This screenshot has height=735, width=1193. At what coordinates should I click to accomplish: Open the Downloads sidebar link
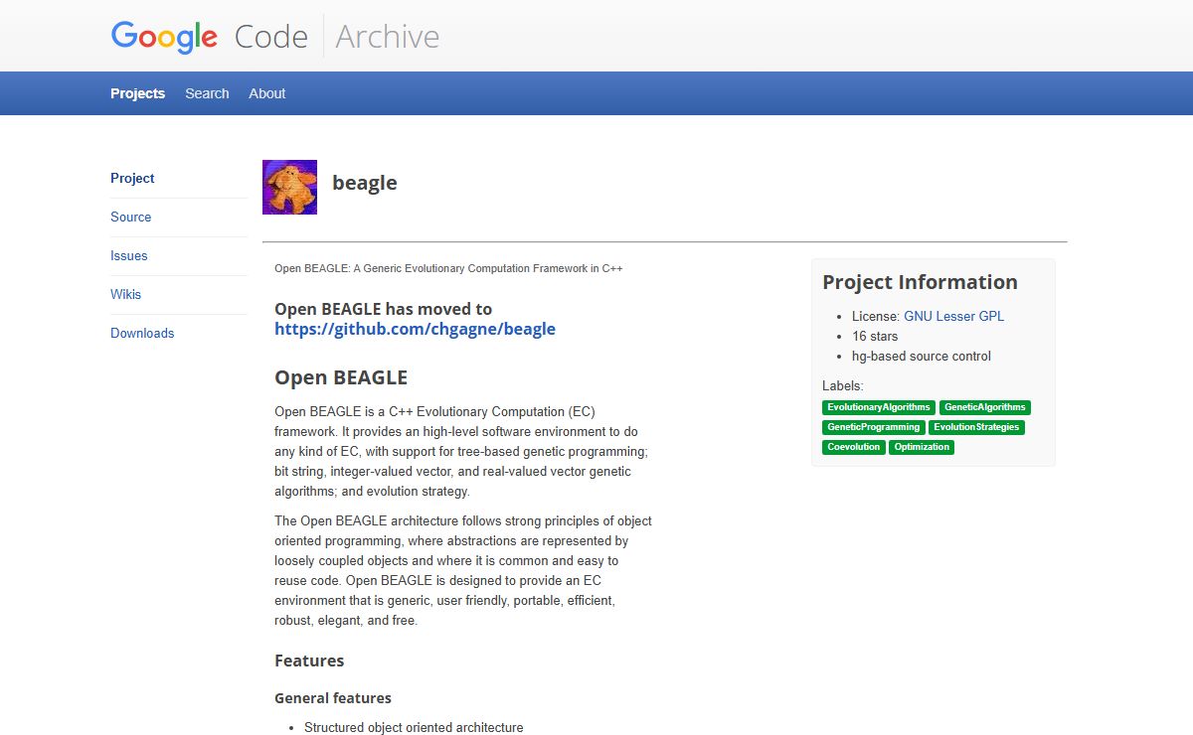pyautogui.click(x=142, y=333)
